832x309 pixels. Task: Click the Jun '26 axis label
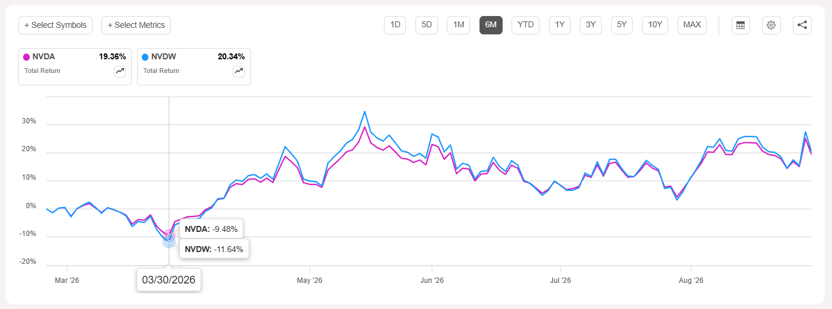coord(431,280)
